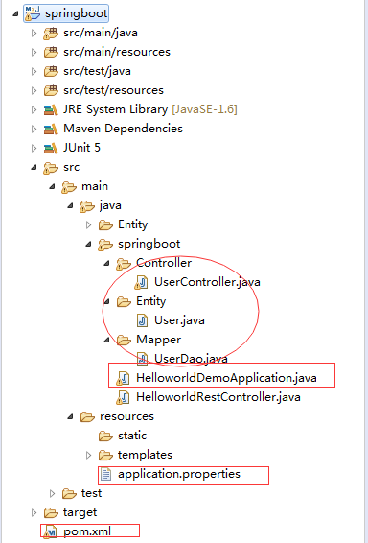This screenshot has height=543, width=368.
Task: Select the application.properties file name
Action: (179, 474)
